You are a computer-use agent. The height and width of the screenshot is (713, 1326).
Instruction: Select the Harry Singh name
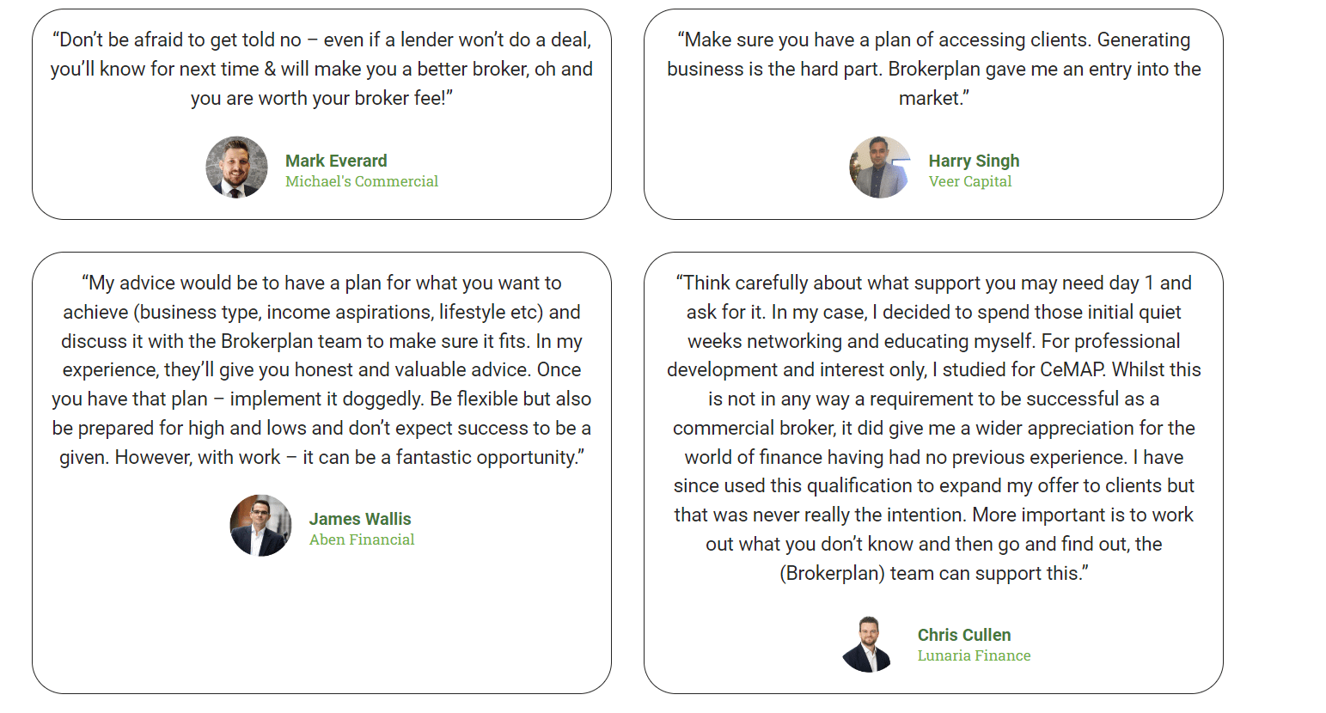974,161
